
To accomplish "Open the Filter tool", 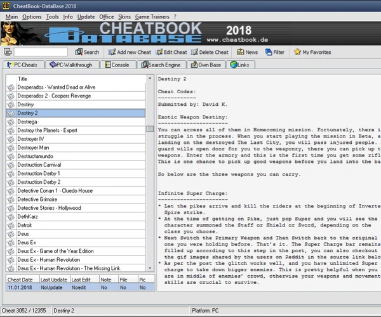I will pos(274,52).
